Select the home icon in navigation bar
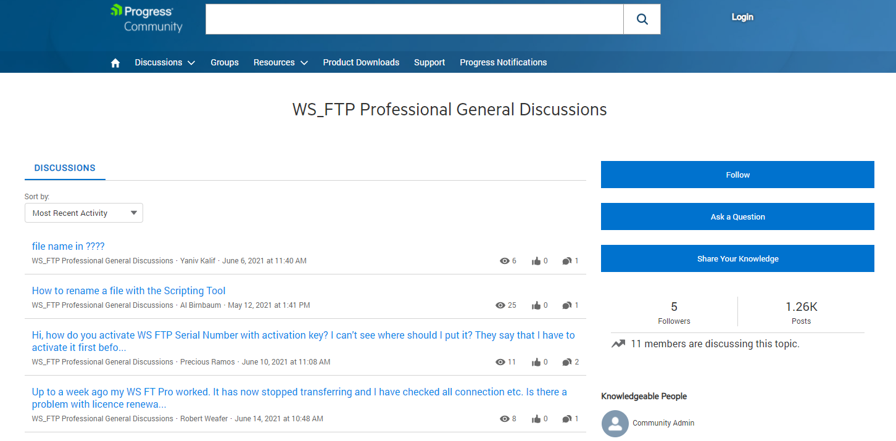This screenshot has width=896, height=441. [115, 62]
